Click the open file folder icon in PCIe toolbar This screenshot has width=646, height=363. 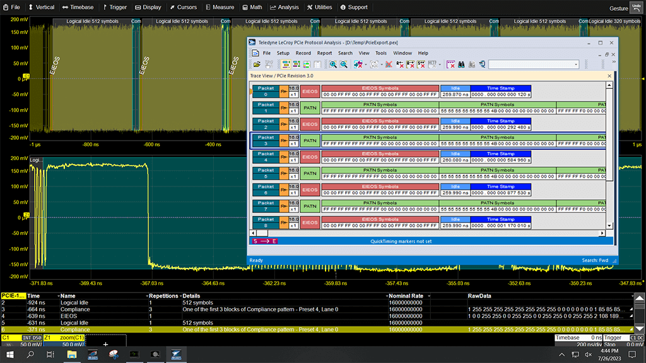pyautogui.click(x=257, y=64)
